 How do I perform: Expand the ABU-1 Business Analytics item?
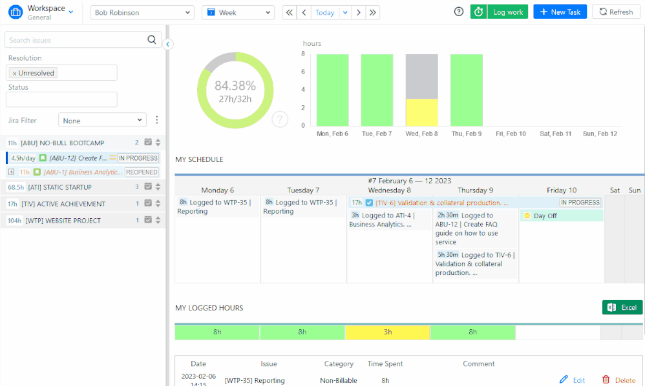(x=11, y=172)
